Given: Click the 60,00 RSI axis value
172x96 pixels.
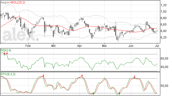Looking at the screenshot, I should 164,59.
